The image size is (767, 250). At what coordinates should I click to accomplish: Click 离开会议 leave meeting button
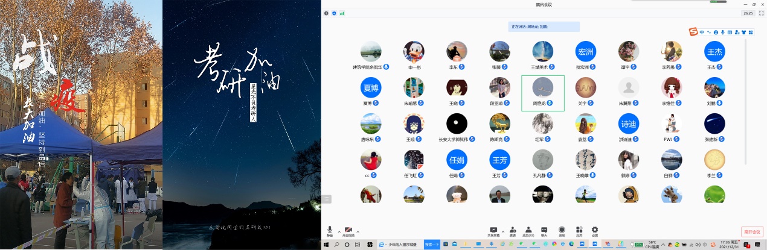click(x=753, y=231)
